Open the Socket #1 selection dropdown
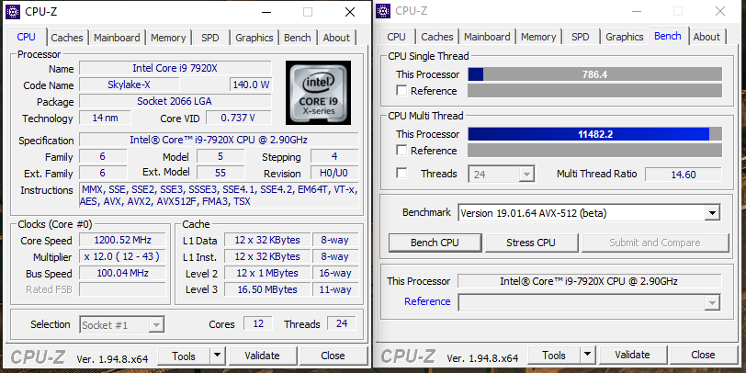The width and height of the screenshot is (746, 373). click(x=122, y=325)
